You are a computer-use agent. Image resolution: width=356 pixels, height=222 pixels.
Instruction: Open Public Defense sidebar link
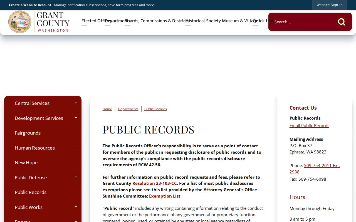tap(31, 178)
